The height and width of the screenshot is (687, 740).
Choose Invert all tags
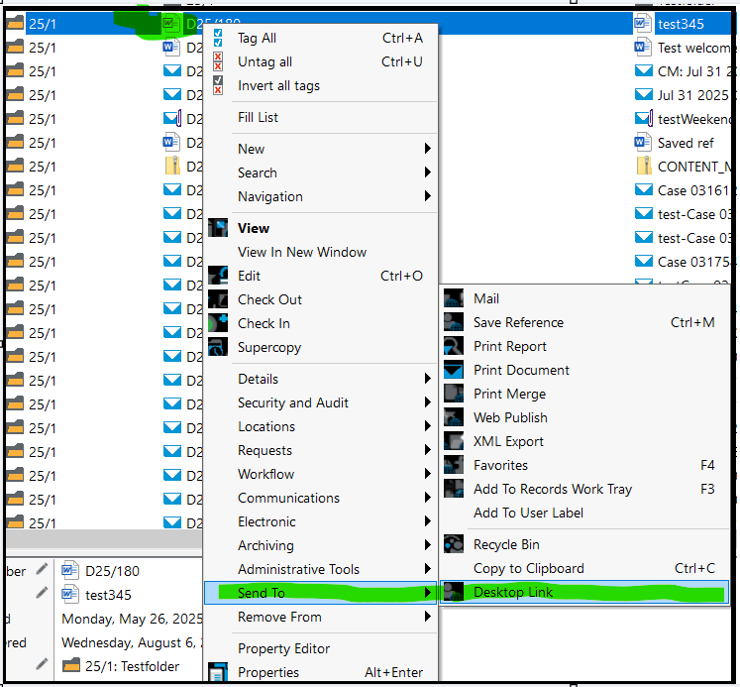tap(321, 85)
